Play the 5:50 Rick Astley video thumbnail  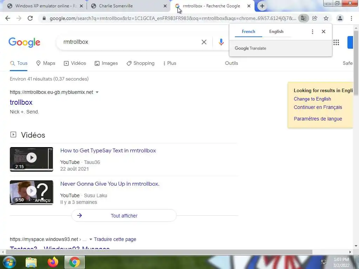click(31, 193)
